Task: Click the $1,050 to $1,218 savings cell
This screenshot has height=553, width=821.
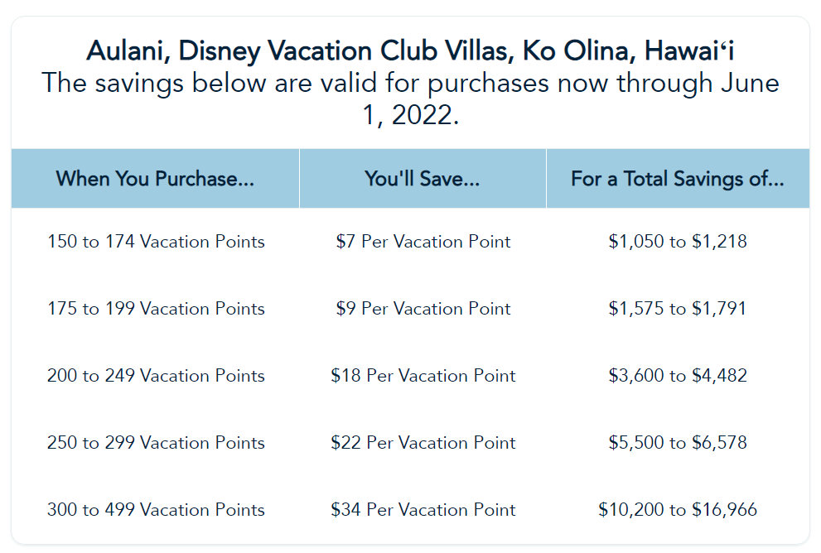Action: [677, 242]
